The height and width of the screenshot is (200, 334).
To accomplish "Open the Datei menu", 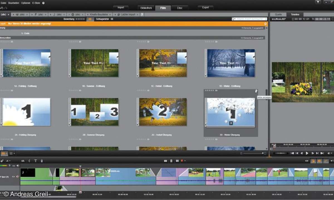I will pos(3,3).
